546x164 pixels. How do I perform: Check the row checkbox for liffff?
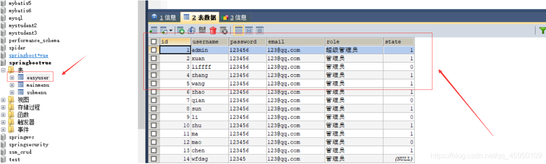[x=154, y=67]
